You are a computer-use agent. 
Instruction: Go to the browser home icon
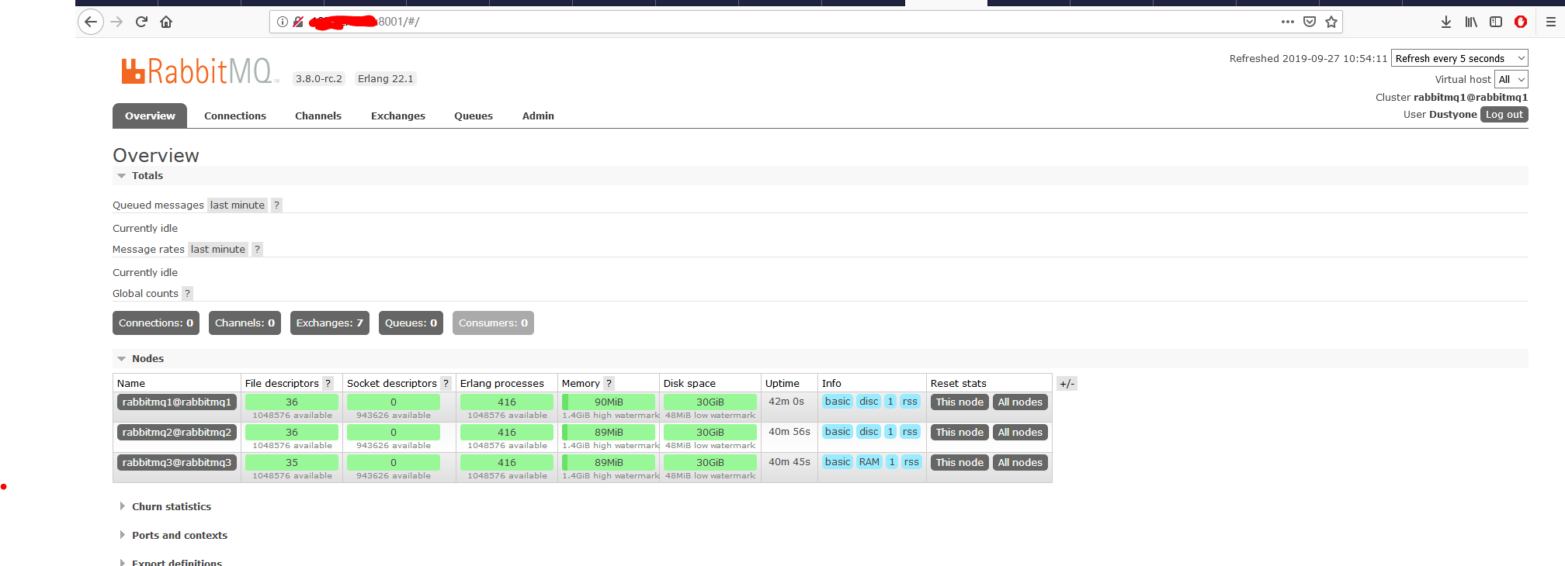tap(166, 22)
